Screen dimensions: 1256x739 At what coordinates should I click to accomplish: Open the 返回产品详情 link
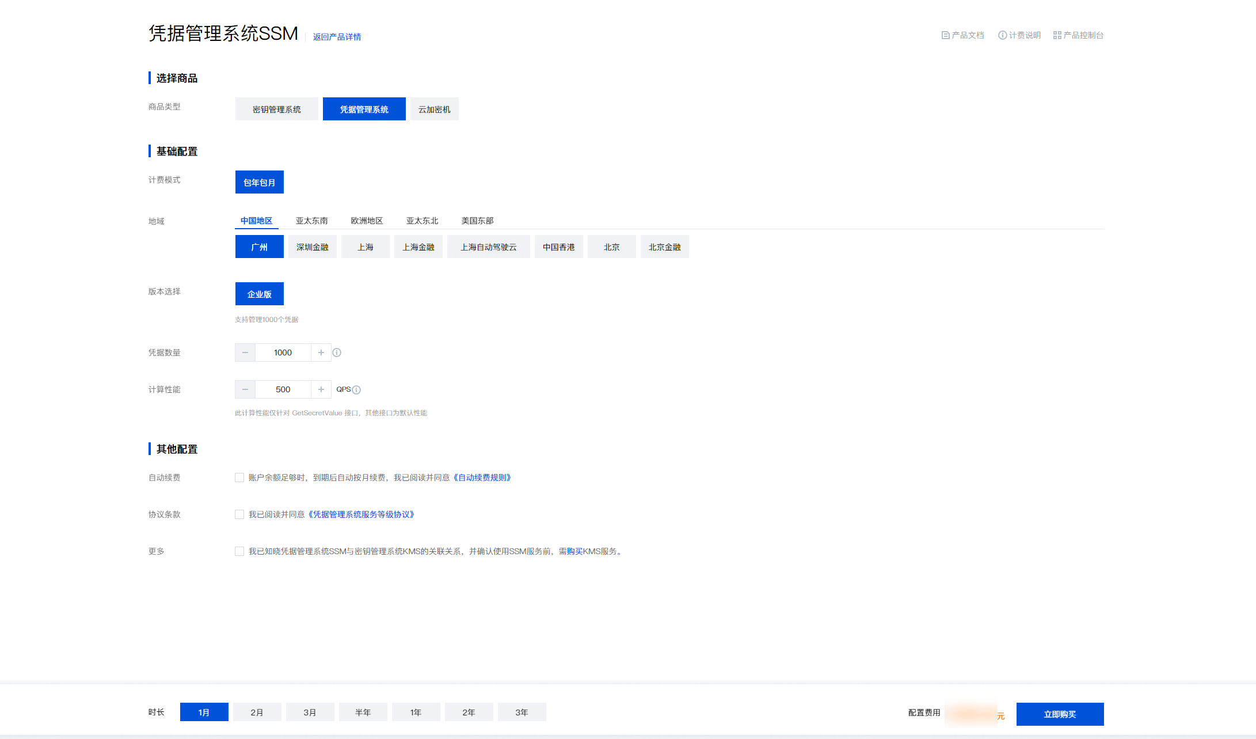337,37
